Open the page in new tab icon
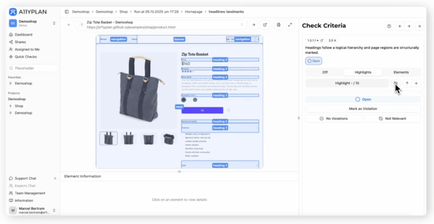The height and width of the screenshot is (224, 434). (x=265, y=25)
